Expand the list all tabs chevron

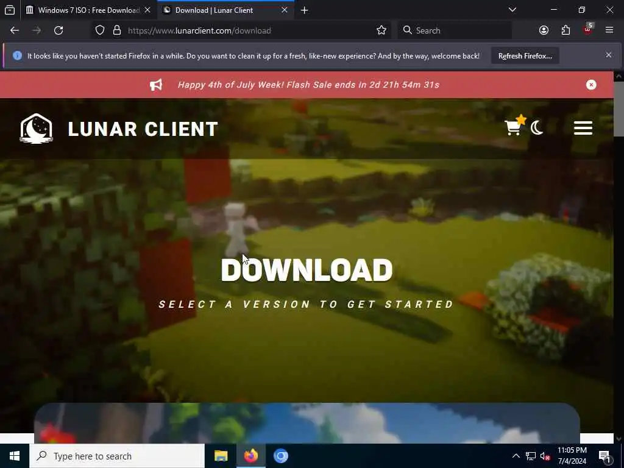[x=512, y=10]
